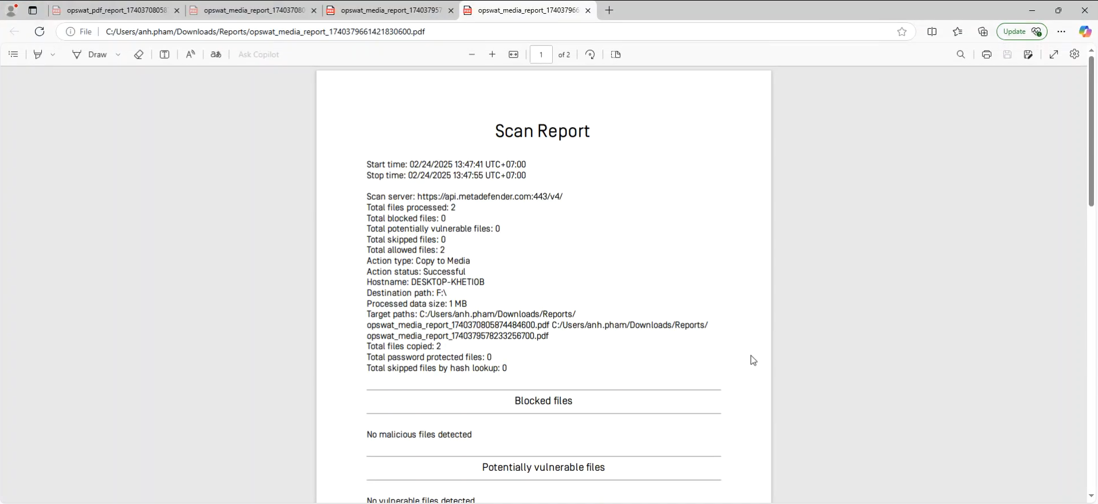
Task: Click the Update button
Action: [x=1022, y=31]
